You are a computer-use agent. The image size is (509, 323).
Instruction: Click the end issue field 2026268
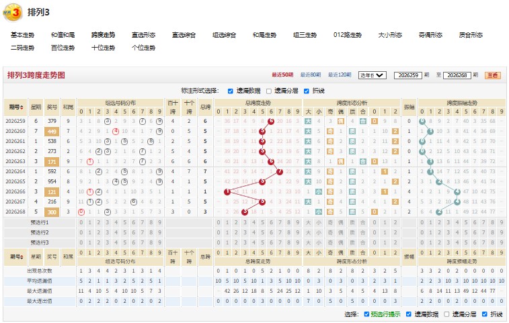click(457, 75)
